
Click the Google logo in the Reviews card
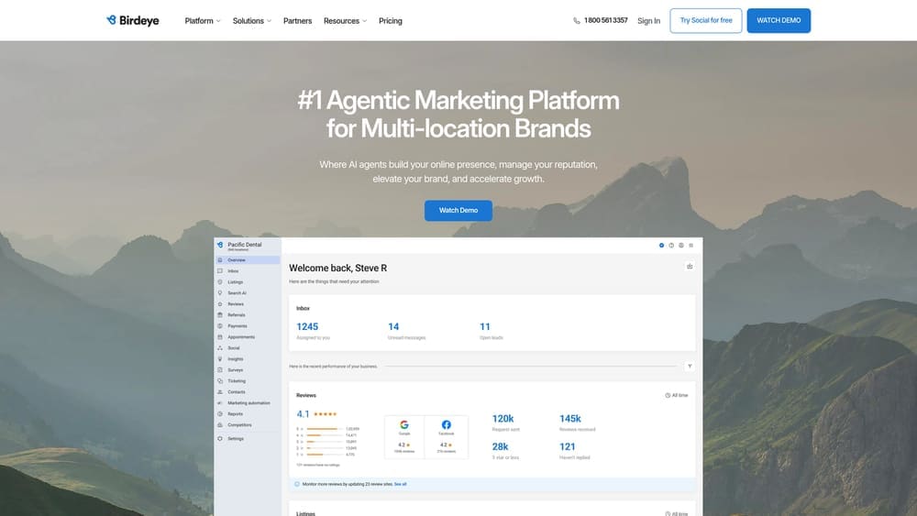click(x=403, y=425)
